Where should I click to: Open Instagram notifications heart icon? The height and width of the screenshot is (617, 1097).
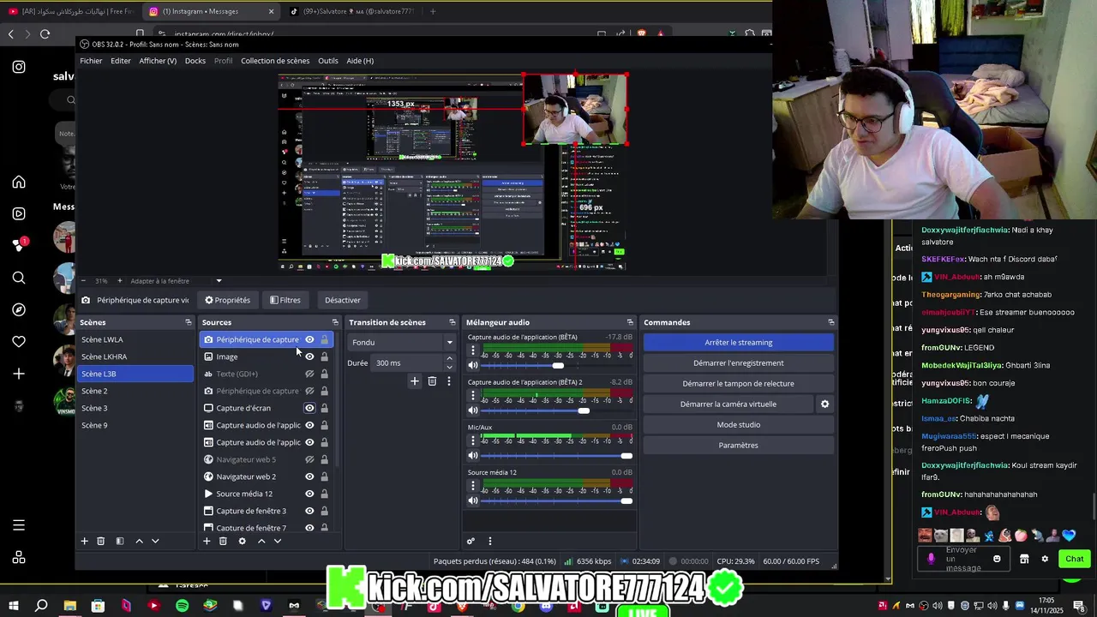19,342
